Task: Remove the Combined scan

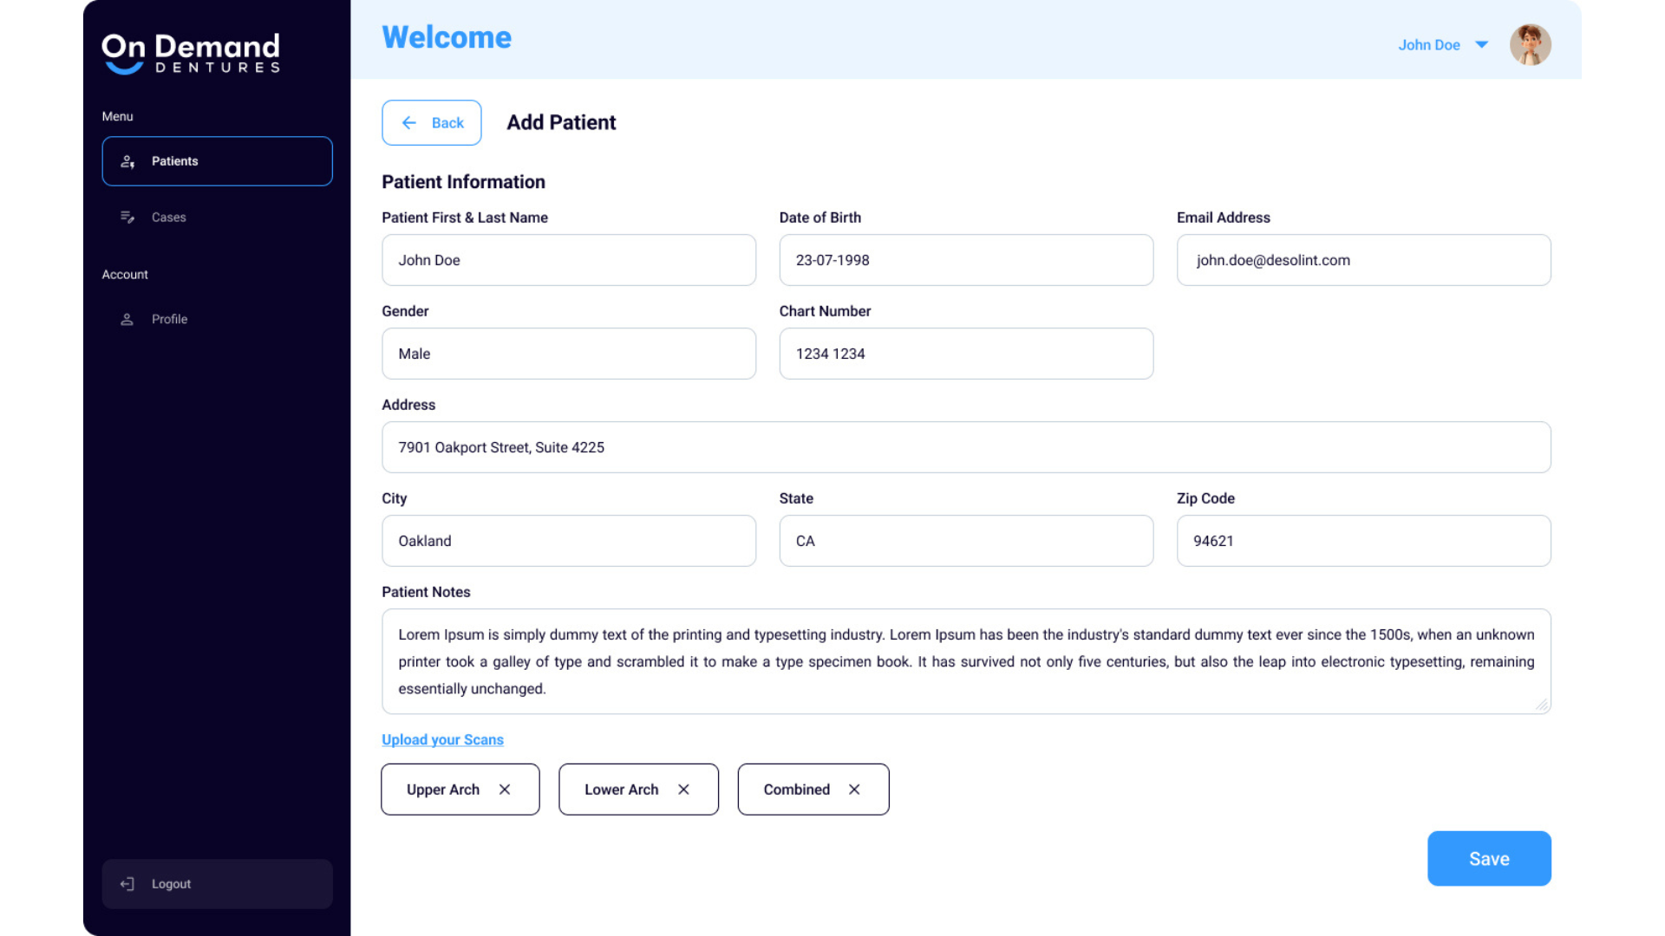Action: coord(854,790)
